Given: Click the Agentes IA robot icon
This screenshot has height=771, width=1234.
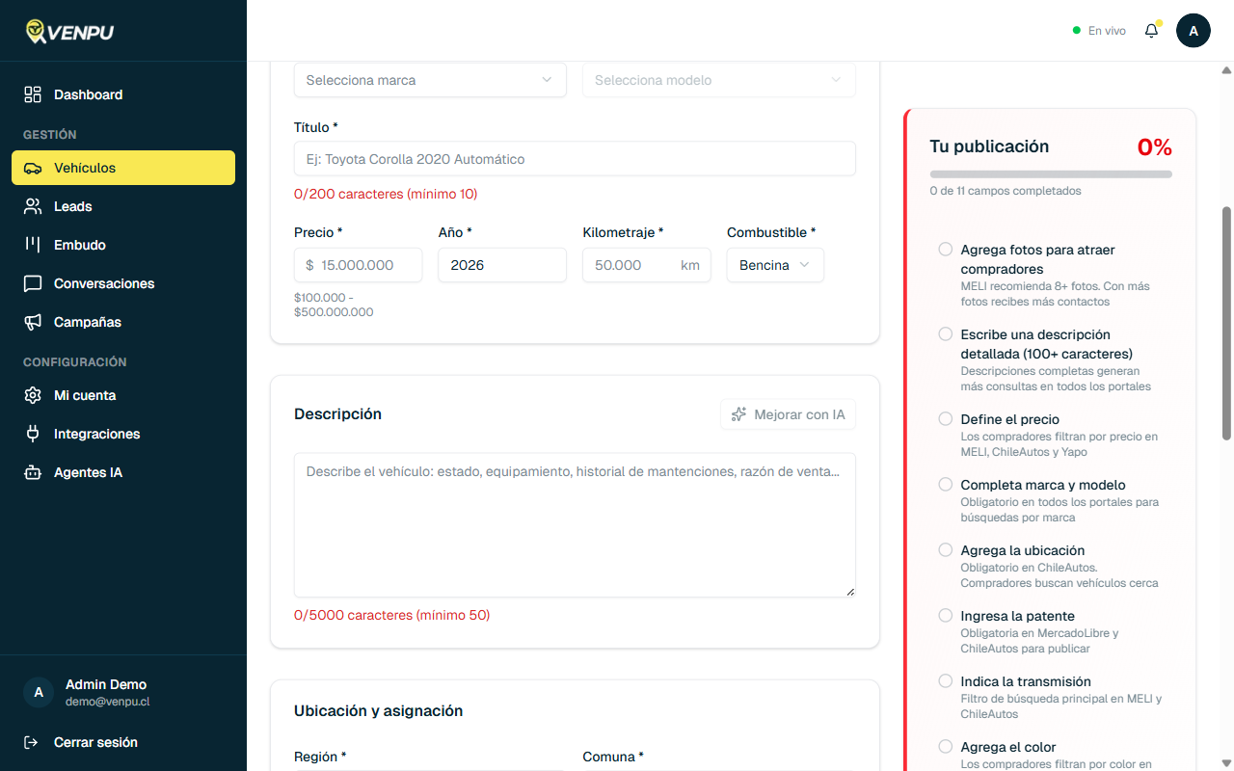Looking at the screenshot, I should [x=33, y=472].
